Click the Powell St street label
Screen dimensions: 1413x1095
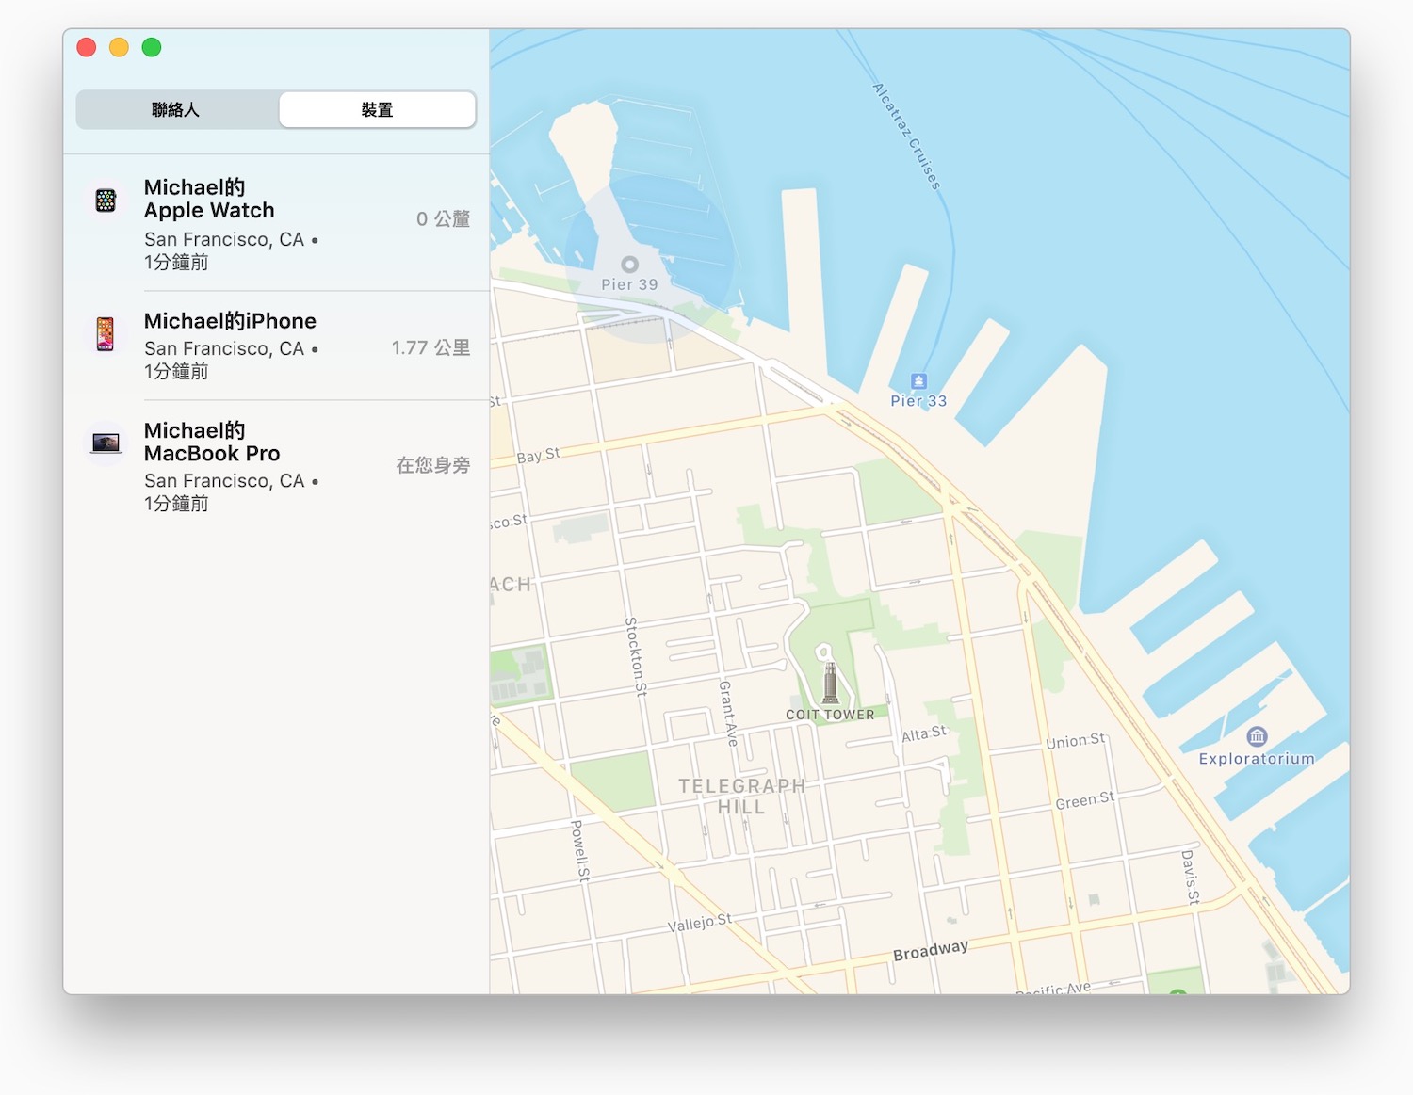tap(580, 850)
